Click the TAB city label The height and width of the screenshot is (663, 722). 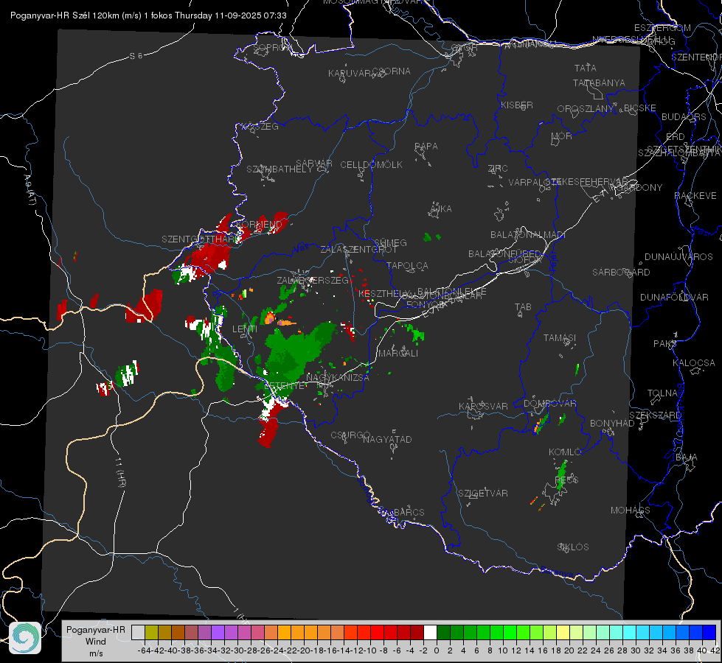tap(523, 307)
